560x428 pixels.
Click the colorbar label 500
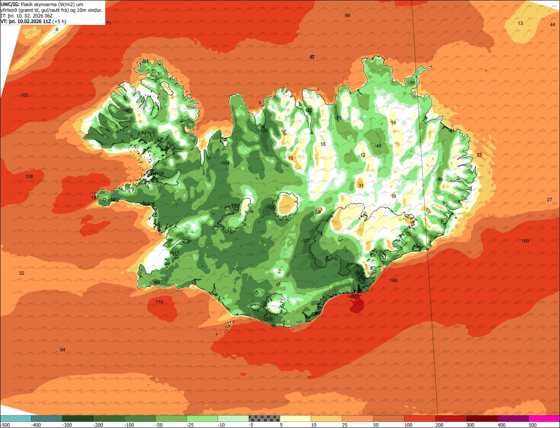pos(532,424)
